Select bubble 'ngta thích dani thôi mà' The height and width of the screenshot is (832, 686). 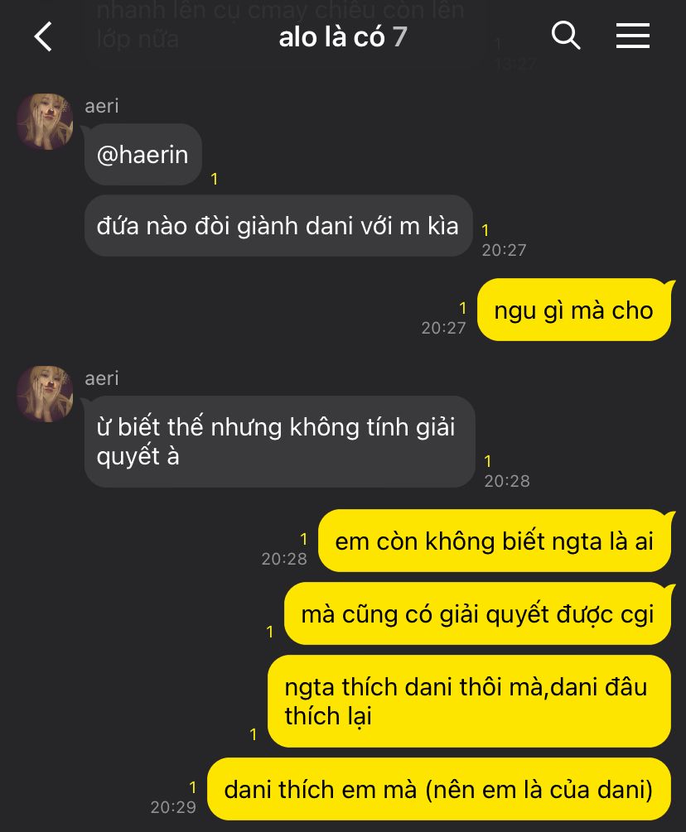pos(470,701)
